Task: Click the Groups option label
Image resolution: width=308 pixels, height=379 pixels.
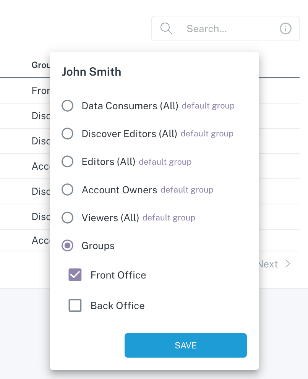Action: (x=98, y=246)
